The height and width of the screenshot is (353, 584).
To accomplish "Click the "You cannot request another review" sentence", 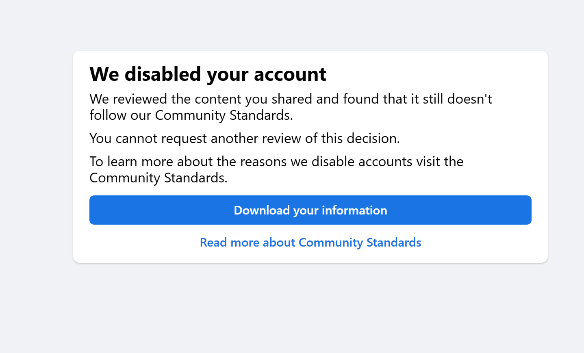I will point(244,139).
